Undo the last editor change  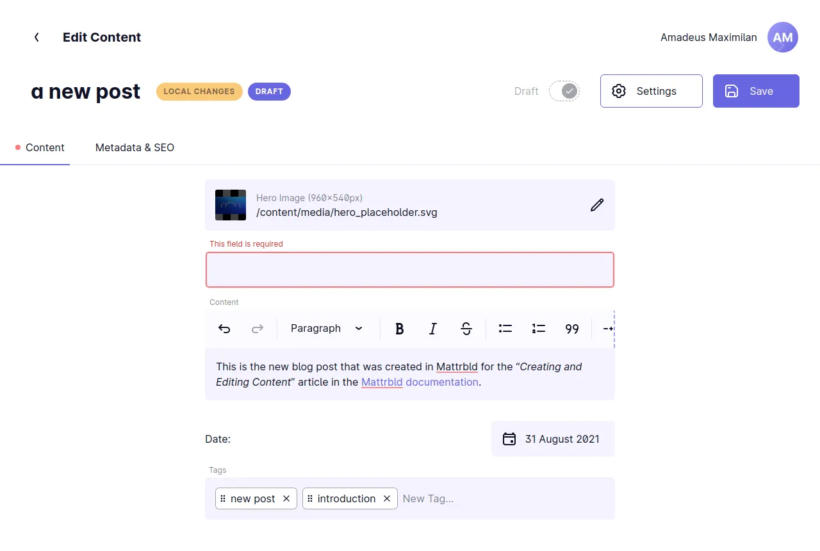tap(224, 328)
